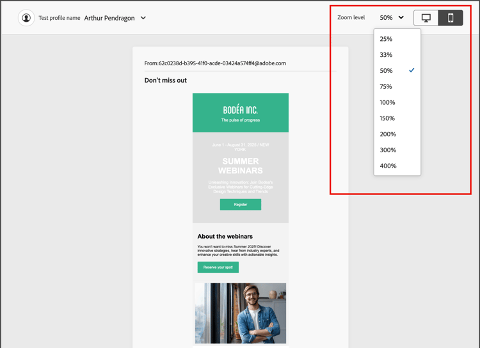
Task: Select 33% zoom level
Action: 397,55
